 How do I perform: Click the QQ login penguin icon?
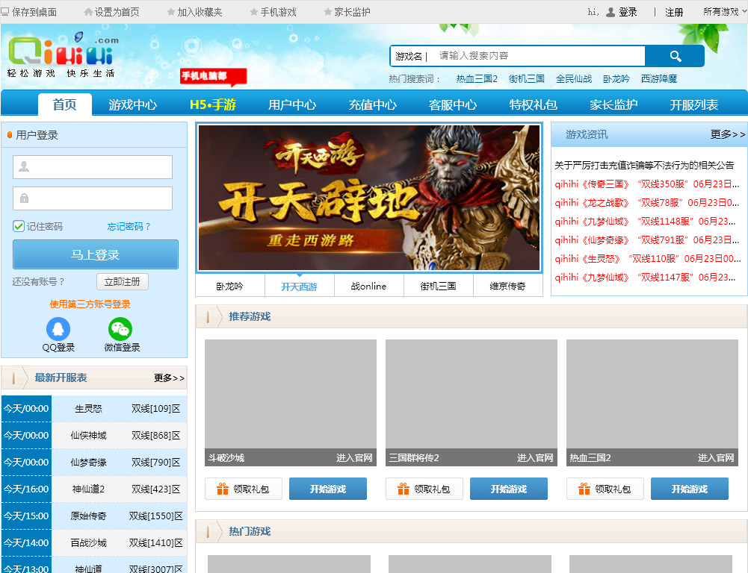tap(58, 329)
